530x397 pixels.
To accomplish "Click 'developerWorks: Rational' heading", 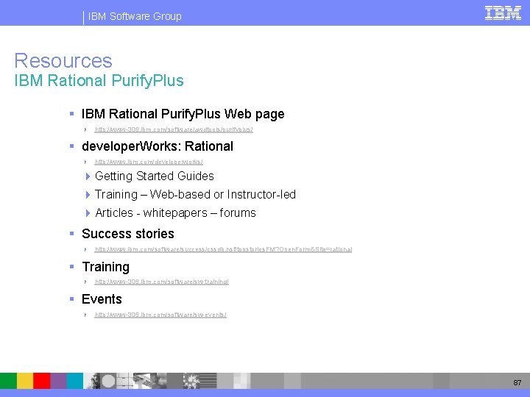I will (158, 146).
